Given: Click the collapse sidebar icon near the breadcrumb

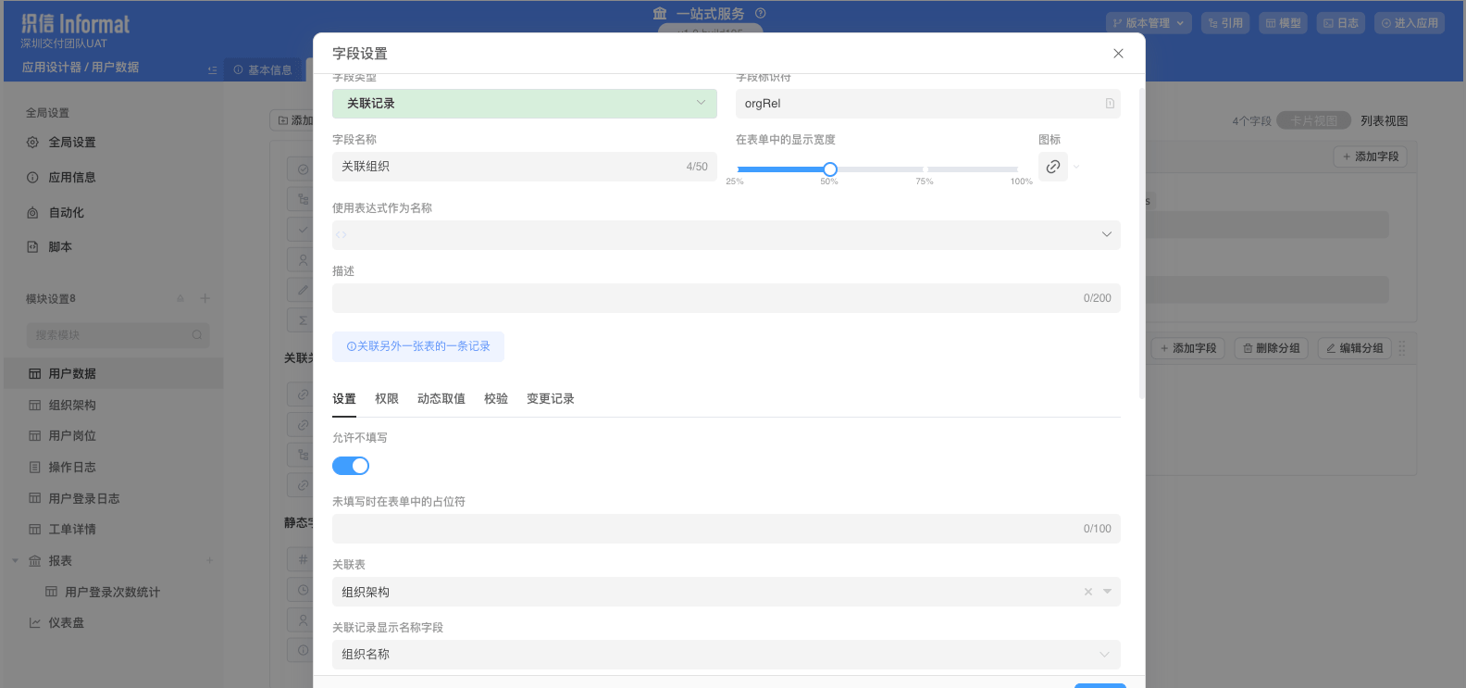Looking at the screenshot, I should point(212,70).
